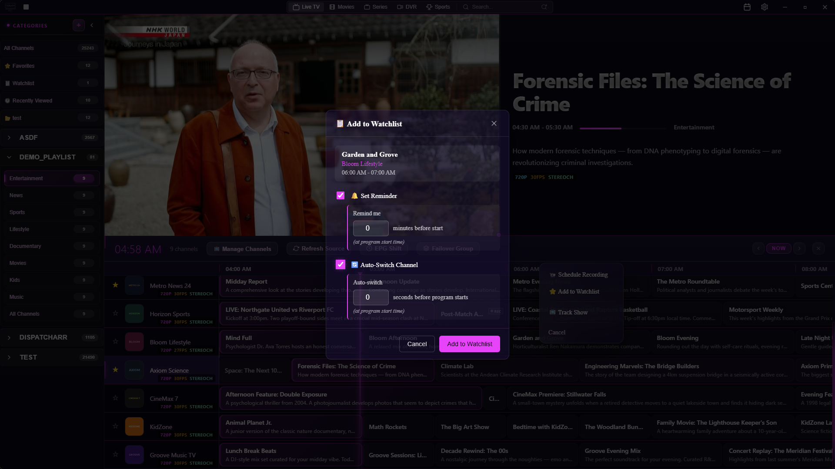Screen dimensions: 835x469
Task: Click the Failover Group button
Action: point(448,248)
